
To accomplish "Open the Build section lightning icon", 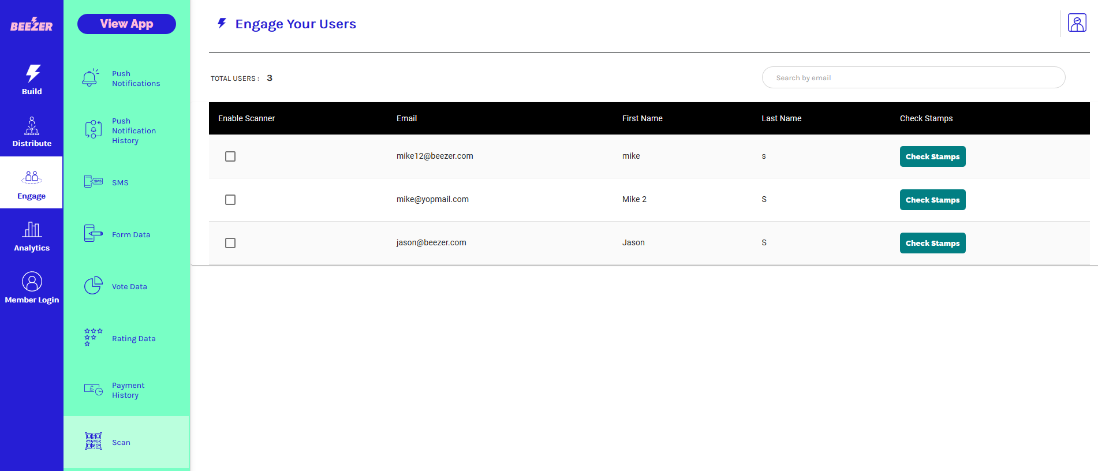I will coord(32,73).
